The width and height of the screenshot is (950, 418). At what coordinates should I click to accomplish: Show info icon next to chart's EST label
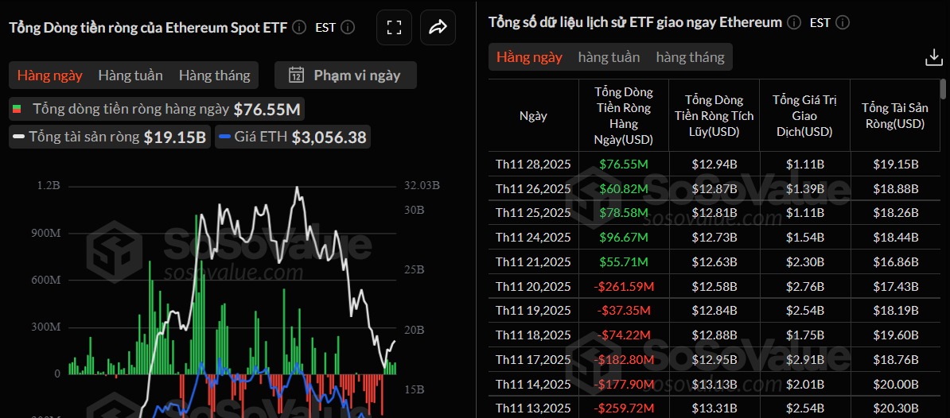[347, 27]
